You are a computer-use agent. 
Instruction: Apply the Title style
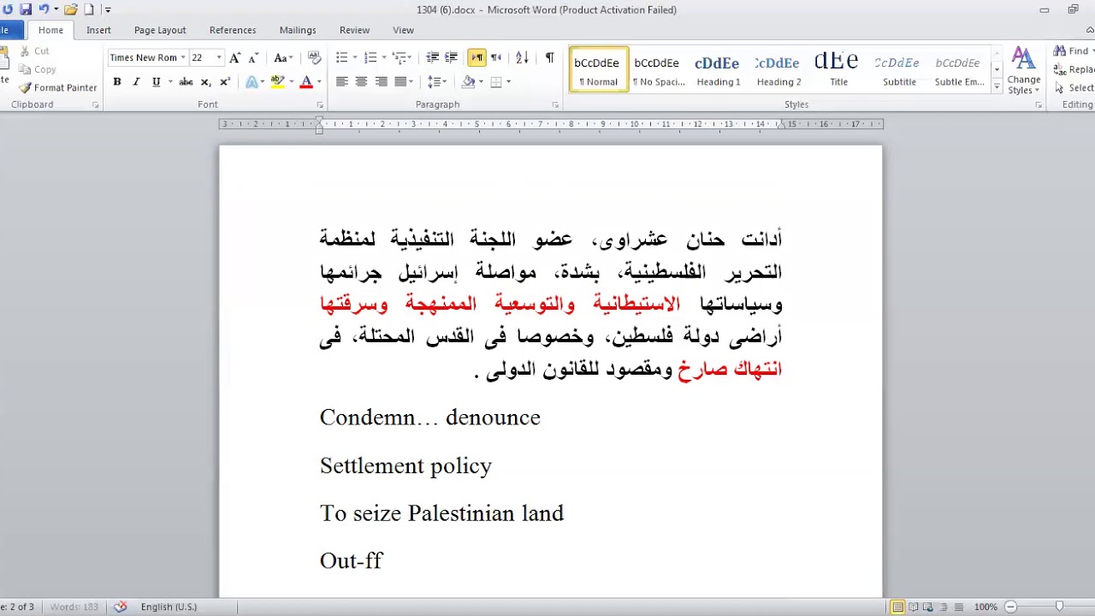(838, 69)
